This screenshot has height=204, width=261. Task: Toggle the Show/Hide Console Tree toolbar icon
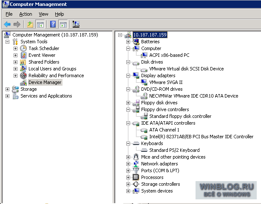tap(40, 25)
